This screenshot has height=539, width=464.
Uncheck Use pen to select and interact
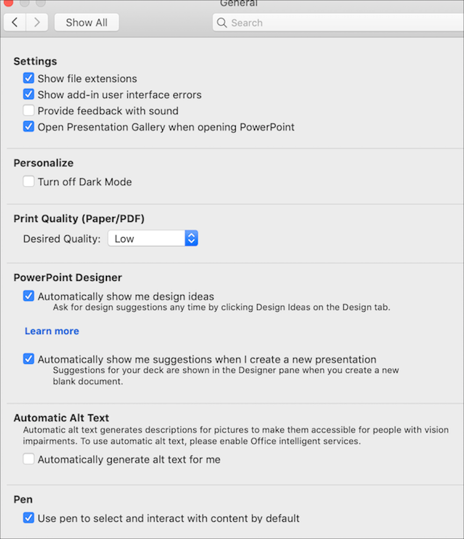point(28,518)
